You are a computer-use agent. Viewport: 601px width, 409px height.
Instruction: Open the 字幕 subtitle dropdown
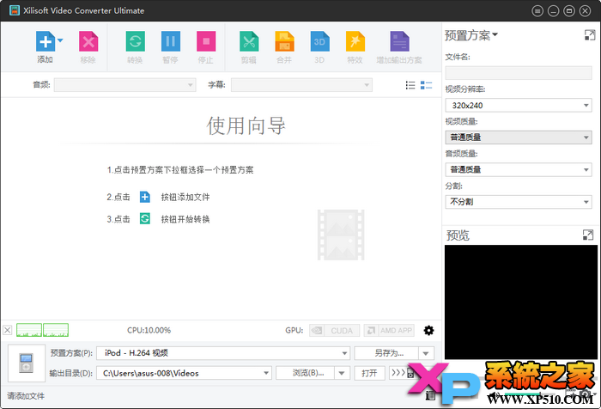[x=301, y=85]
